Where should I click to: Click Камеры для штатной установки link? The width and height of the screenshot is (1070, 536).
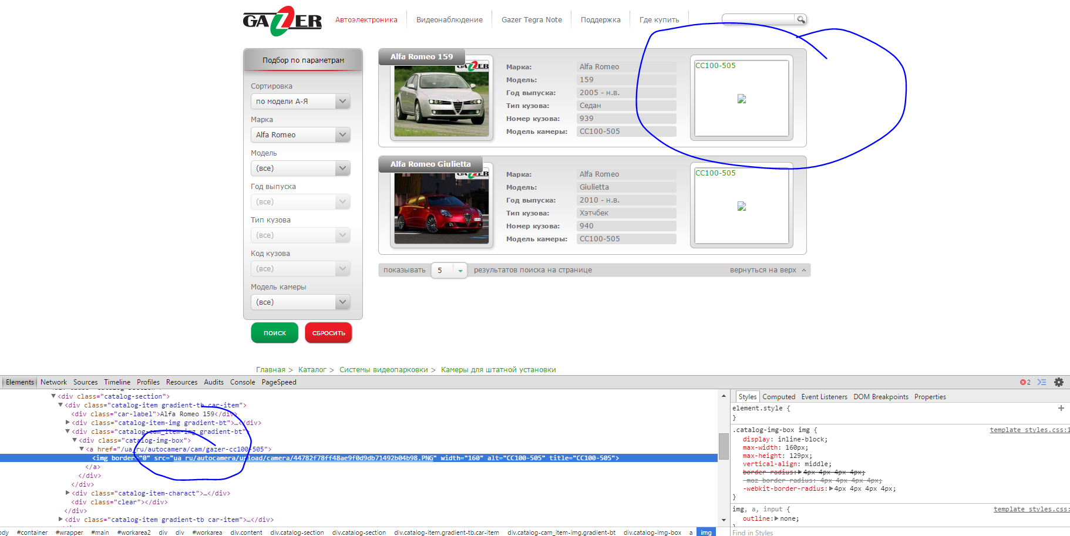tap(499, 370)
